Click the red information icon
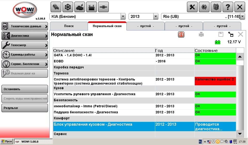The image size is (248, 145). click(x=181, y=34)
